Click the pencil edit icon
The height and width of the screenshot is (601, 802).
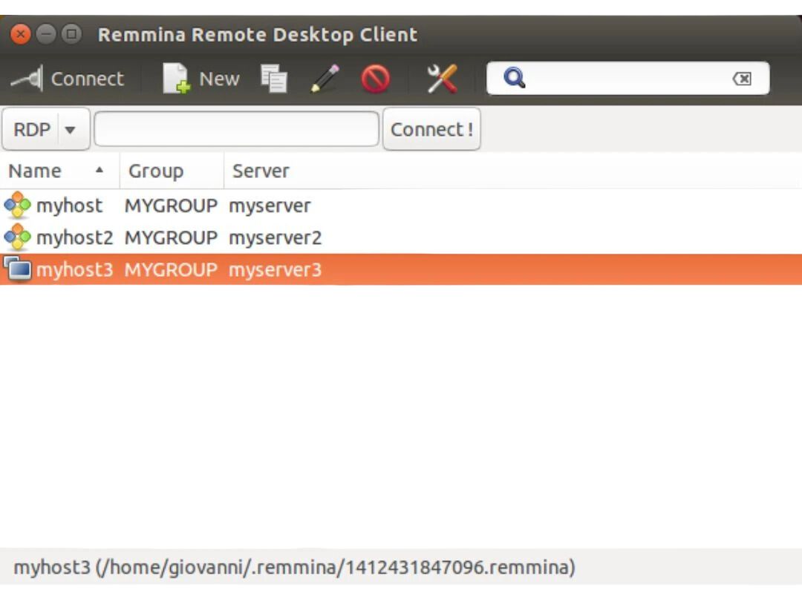(x=325, y=79)
